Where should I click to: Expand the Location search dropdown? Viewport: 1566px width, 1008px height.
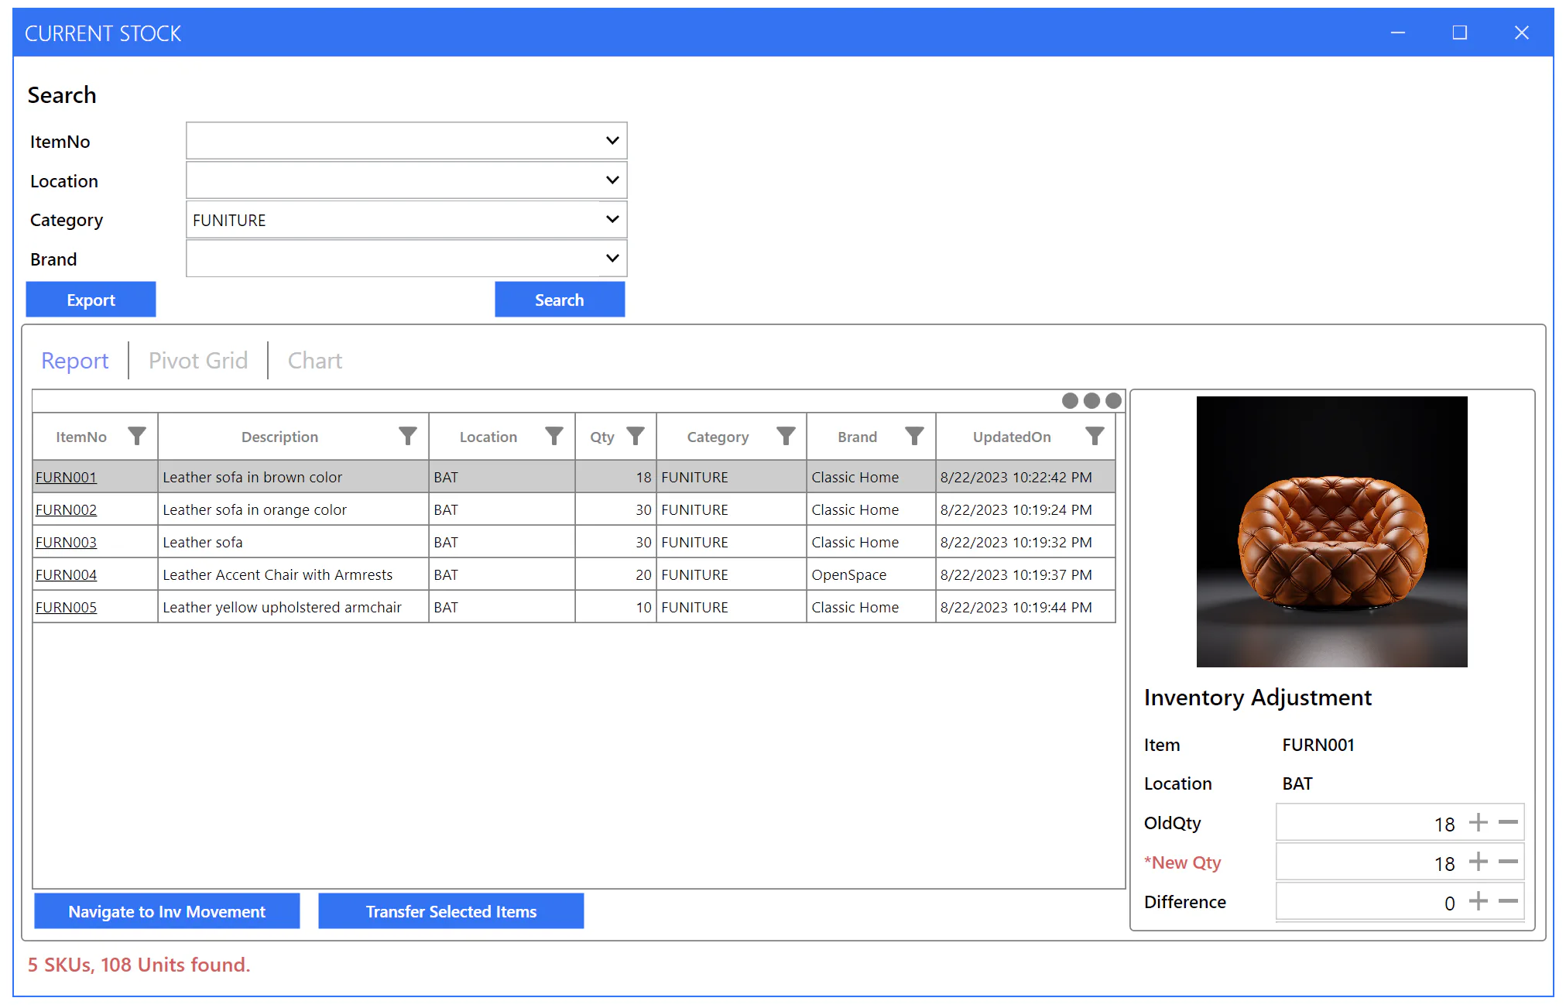(x=612, y=180)
